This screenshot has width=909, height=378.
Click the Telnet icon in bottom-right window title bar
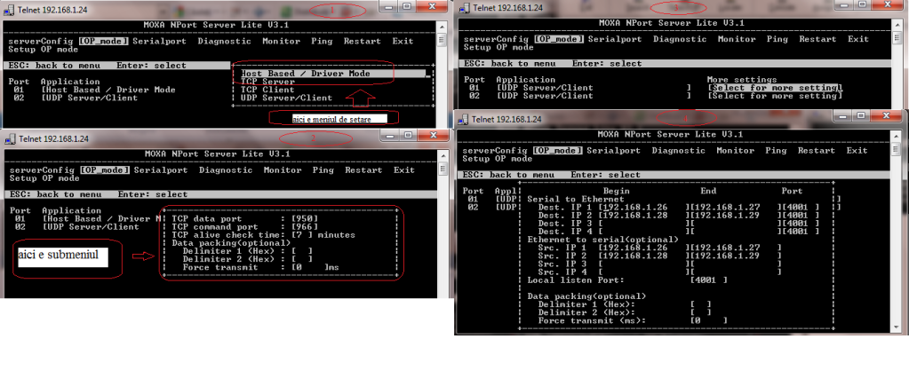pyautogui.click(x=464, y=119)
